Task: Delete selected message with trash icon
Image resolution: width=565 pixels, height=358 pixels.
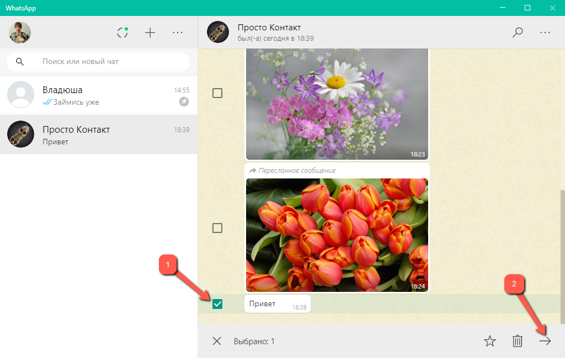Action: pos(518,341)
